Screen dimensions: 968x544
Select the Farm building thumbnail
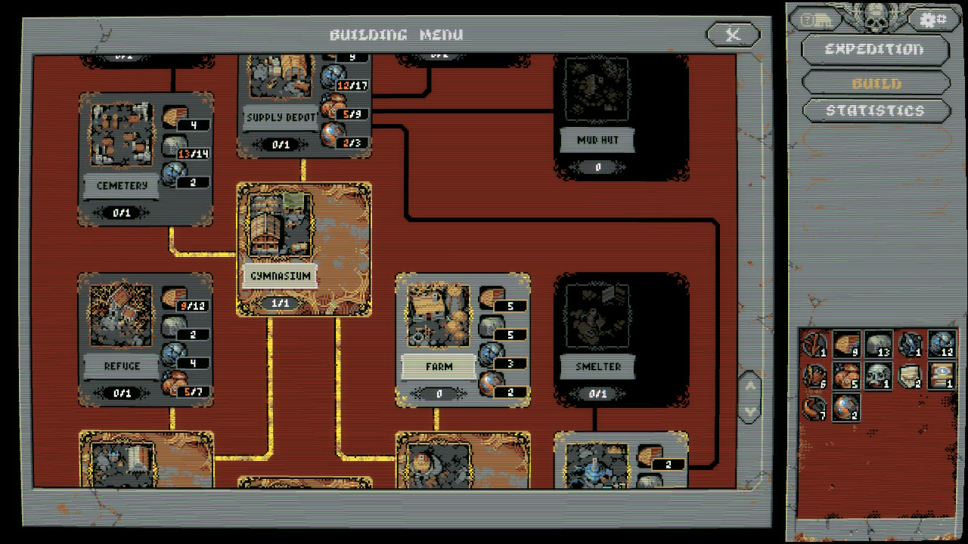click(x=439, y=315)
